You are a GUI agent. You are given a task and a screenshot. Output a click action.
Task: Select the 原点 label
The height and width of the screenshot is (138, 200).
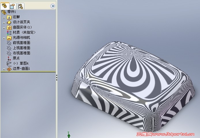pyautogui.click(x=16, y=58)
